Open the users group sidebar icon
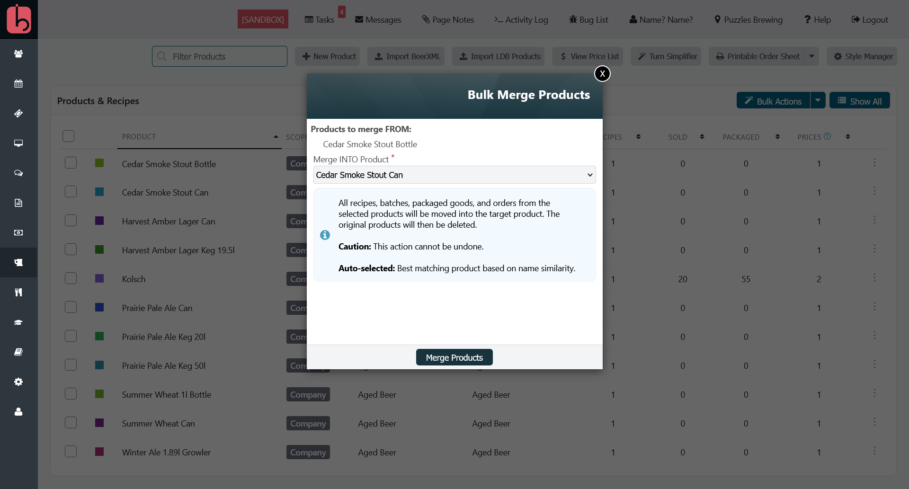The height and width of the screenshot is (489, 909). pos(18,53)
